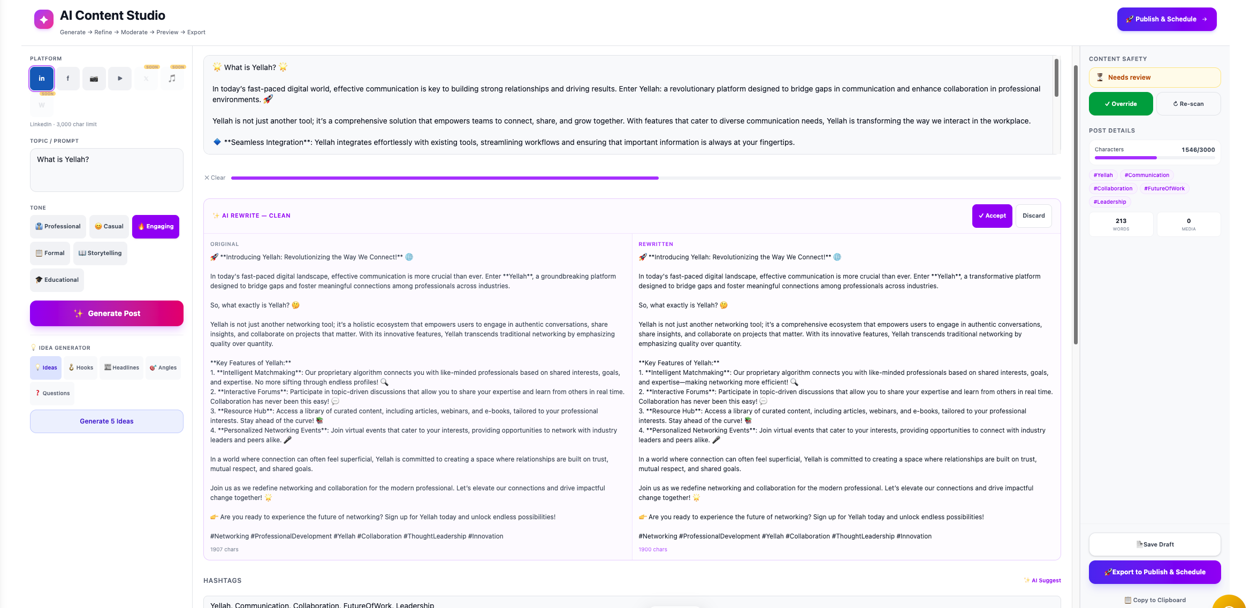Image resolution: width=1250 pixels, height=608 pixels.
Task: Click the X platform icon marked SOON
Action: (146, 78)
